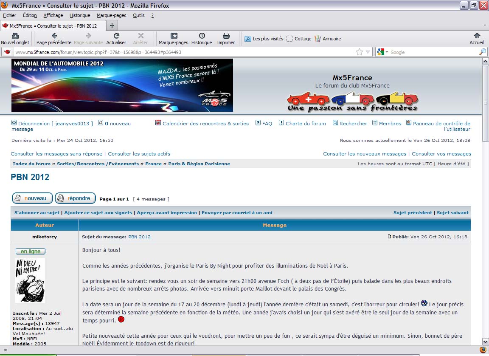
Task: Open the Édition menu
Action: (30, 15)
